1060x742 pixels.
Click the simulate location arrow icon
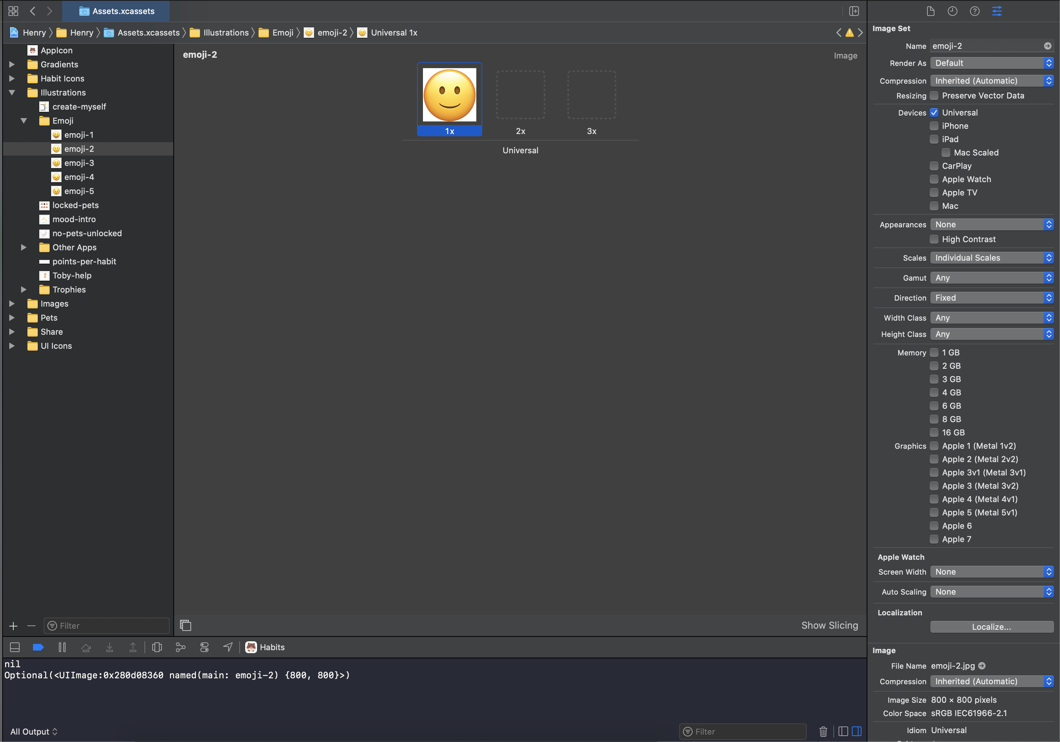coord(228,648)
